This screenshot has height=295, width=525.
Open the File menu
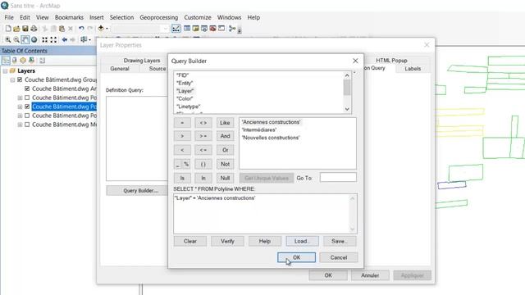pos(9,17)
